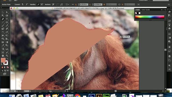Select the Eraser tool
The image size is (172, 97).
7,29
